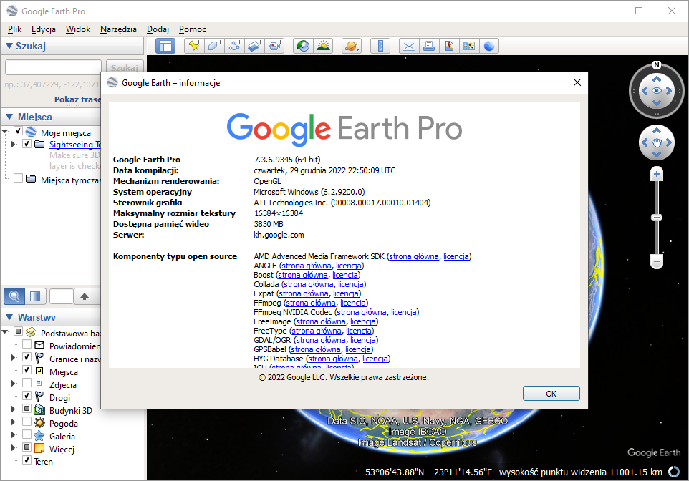Screen dimensions: 689x481
Task: Collapse the Podstawowa baza layer tree
Action: coord(5,331)
